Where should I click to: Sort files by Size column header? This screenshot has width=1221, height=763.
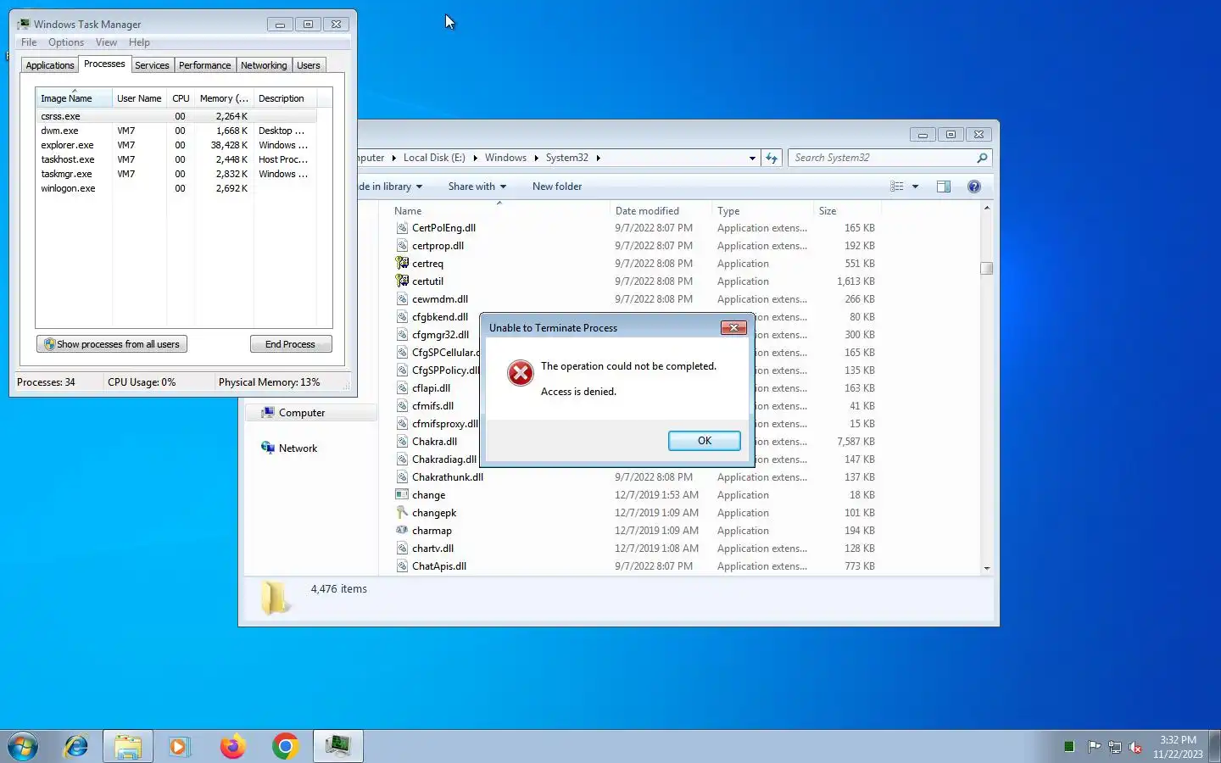click(846, 211)
